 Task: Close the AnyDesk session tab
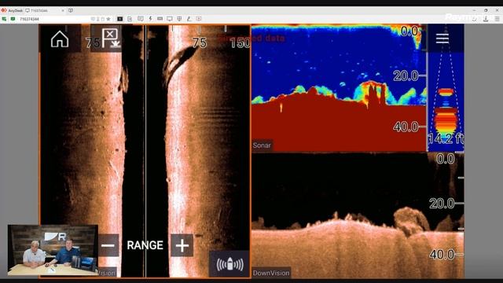[x=63, y=10]
